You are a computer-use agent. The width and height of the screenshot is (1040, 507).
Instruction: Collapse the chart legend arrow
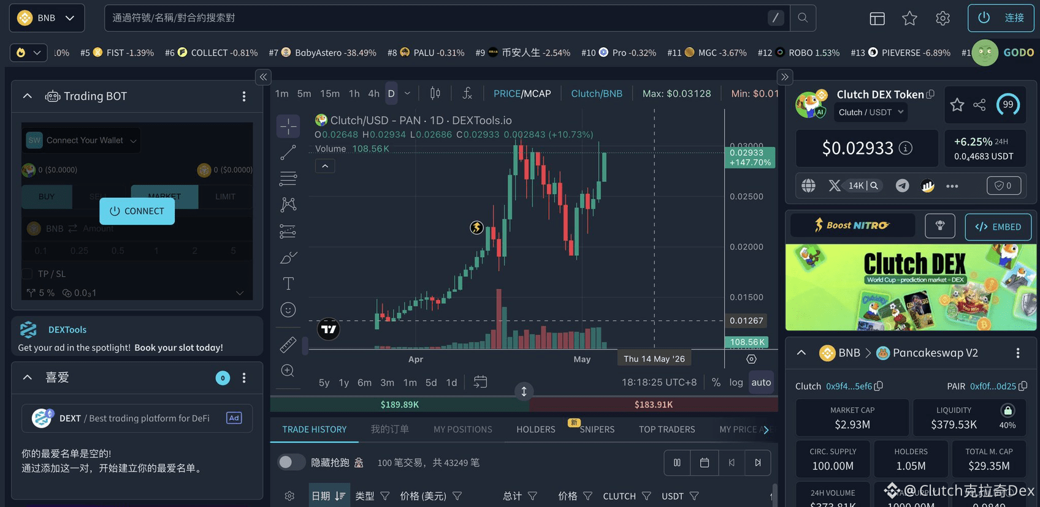click(325, 166)
